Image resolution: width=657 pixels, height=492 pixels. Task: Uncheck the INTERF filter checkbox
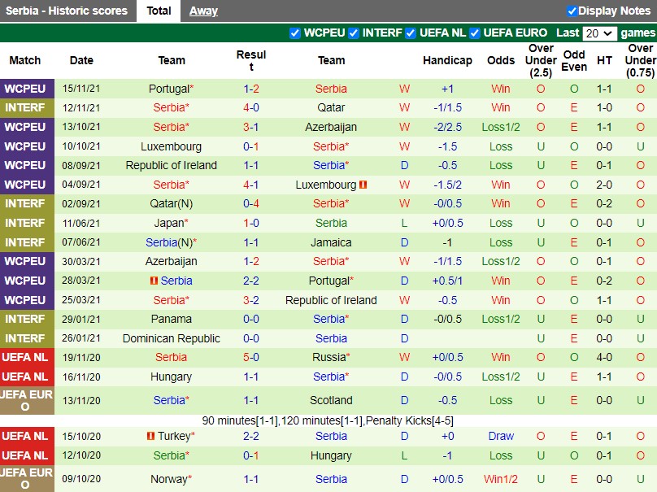coord(354,33)
